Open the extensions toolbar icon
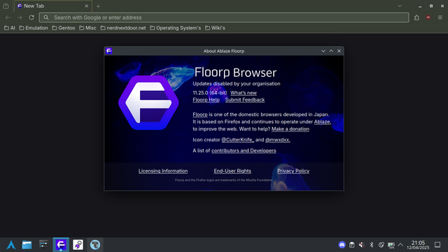The height and width of the screenshot is (252, 448). 417,17
